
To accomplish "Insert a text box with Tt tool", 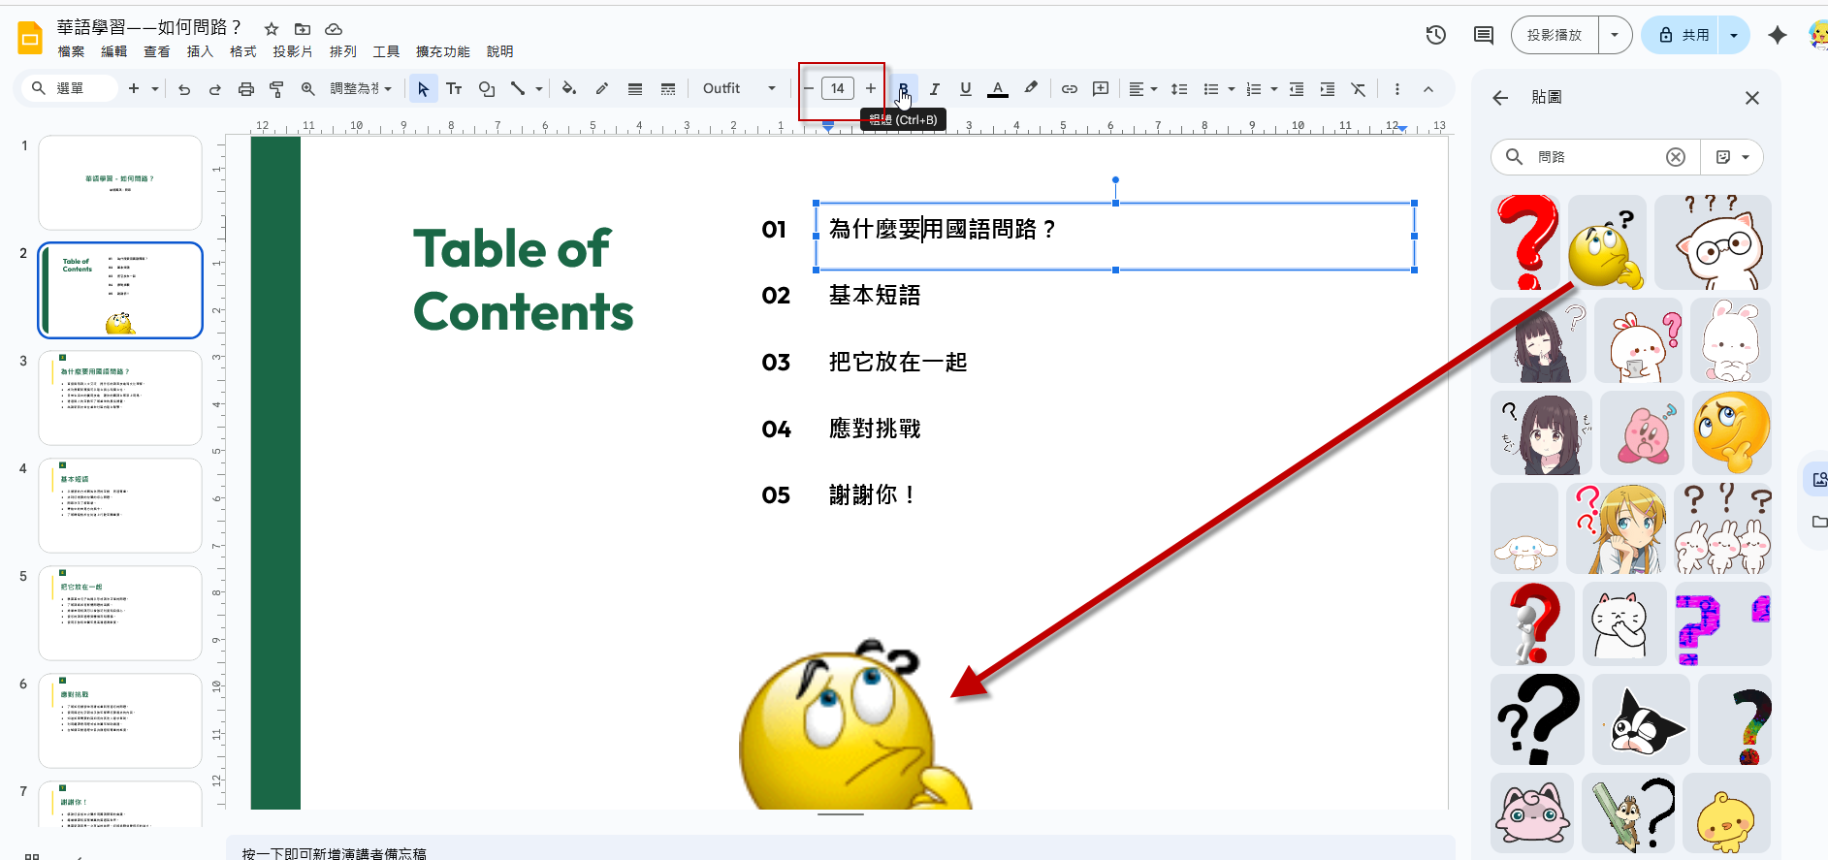I will 454,89.
